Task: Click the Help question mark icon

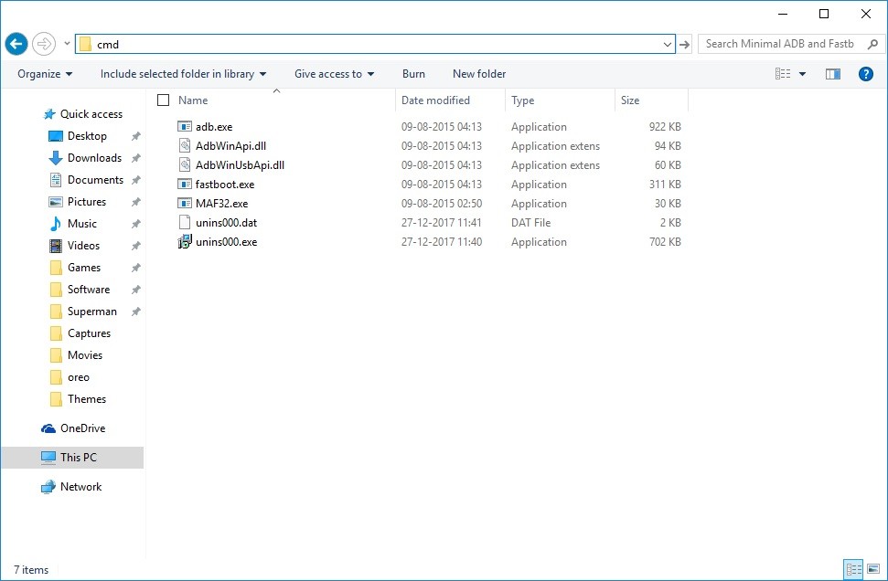Action: tap(865, 74)
